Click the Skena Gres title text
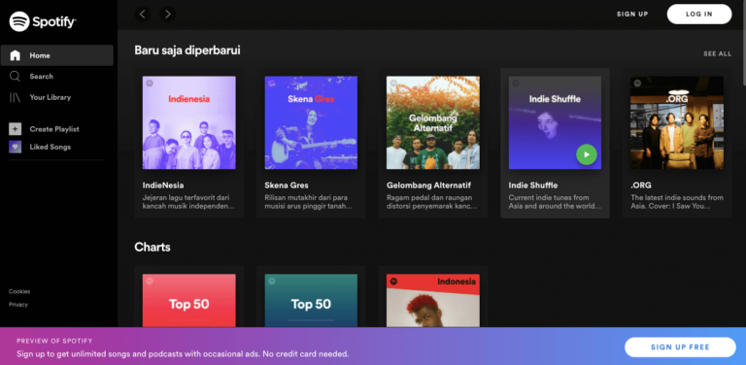The height and width of the screenshot is (365, 746). (287, 185)
